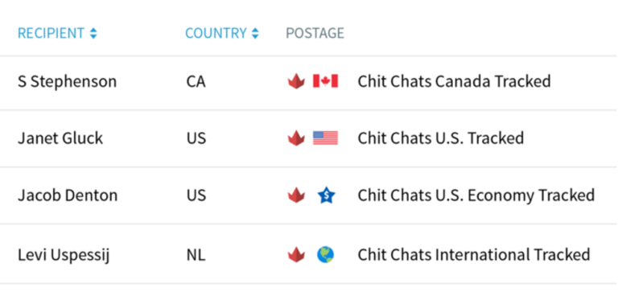Sort the table by Country column
The image size is (618, 296).
pyautogui.click(x=216, y=33)
